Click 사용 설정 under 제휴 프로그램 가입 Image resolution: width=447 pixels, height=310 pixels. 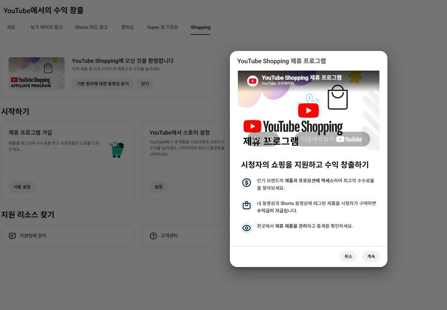tap(22, 187)
